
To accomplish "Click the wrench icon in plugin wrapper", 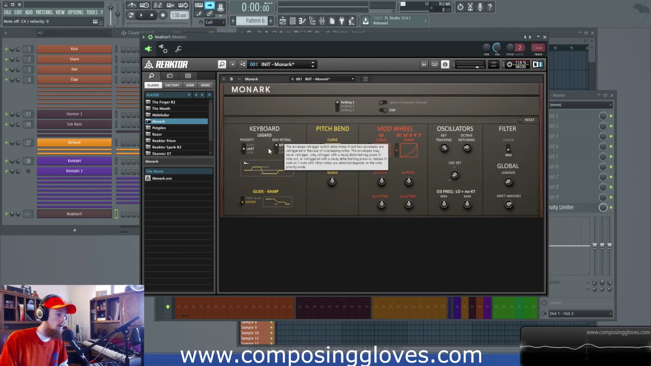I will coord(179,49).
